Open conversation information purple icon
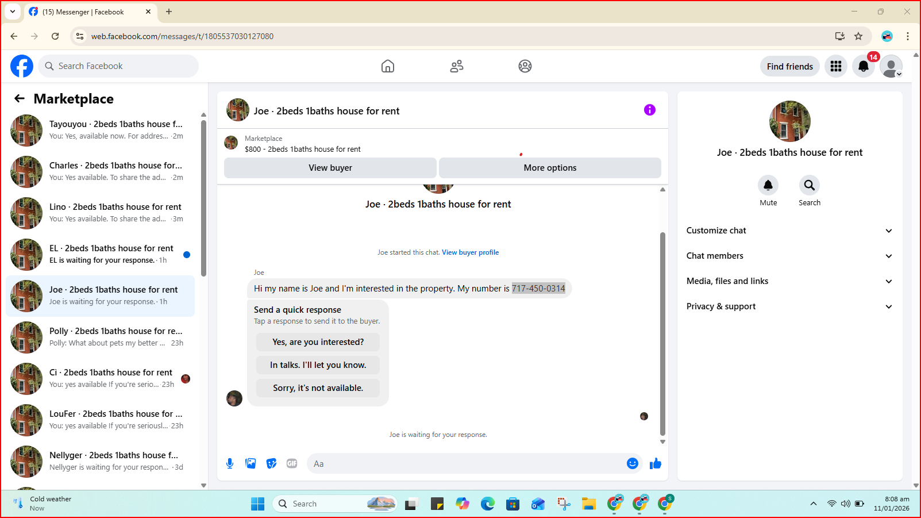 click(x=650, y=110)
